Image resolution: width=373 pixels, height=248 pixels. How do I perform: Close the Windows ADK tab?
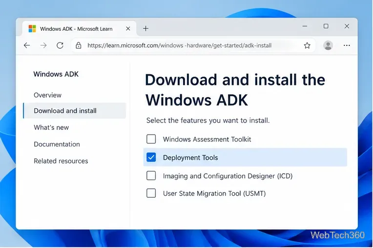pyautogui.click(x=128, y=28)
